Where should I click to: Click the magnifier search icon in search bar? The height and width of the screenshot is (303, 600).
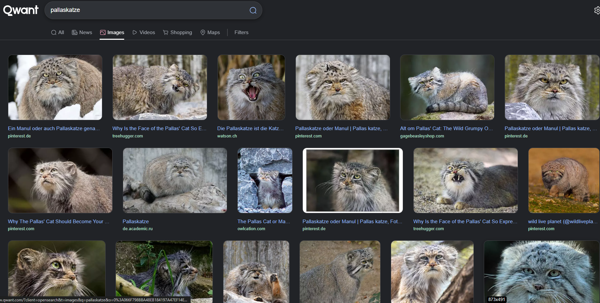(x=253, y=10)
